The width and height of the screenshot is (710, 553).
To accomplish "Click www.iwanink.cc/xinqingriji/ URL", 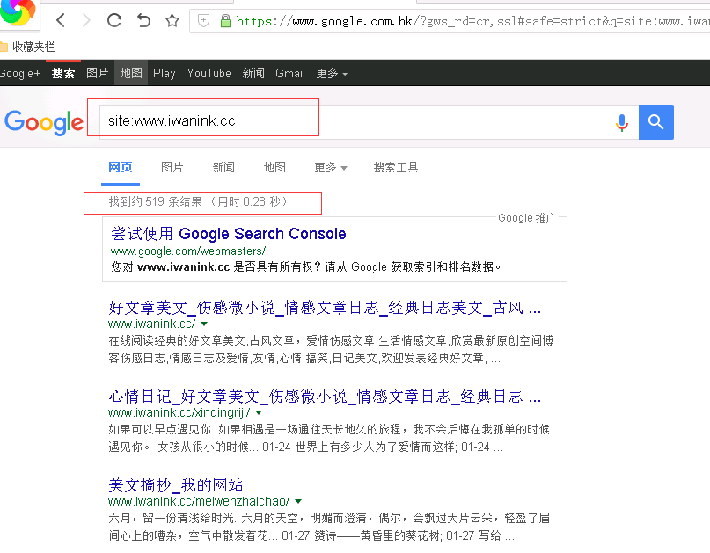I will point(179,412).
